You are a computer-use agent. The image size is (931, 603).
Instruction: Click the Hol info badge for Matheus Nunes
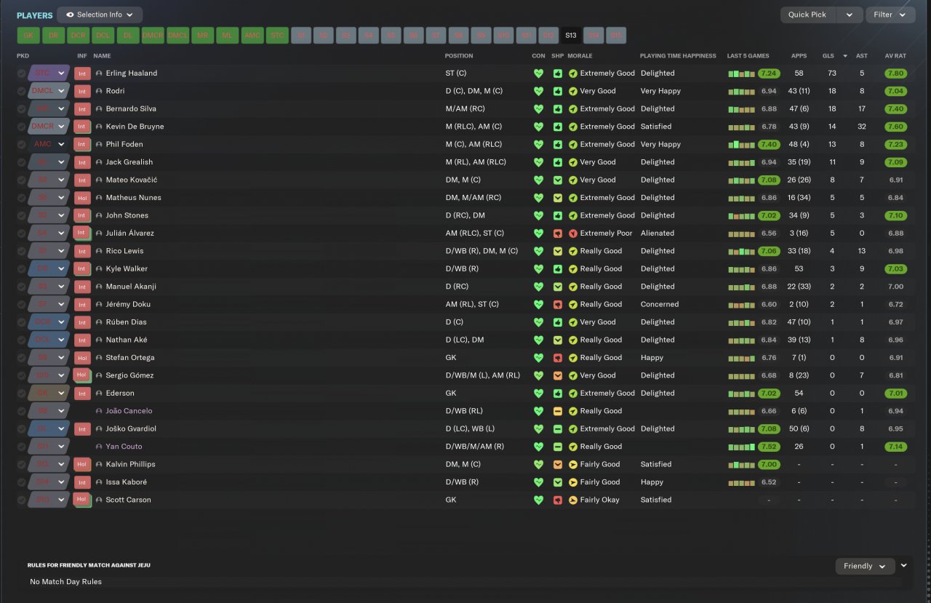click(82, 198)
